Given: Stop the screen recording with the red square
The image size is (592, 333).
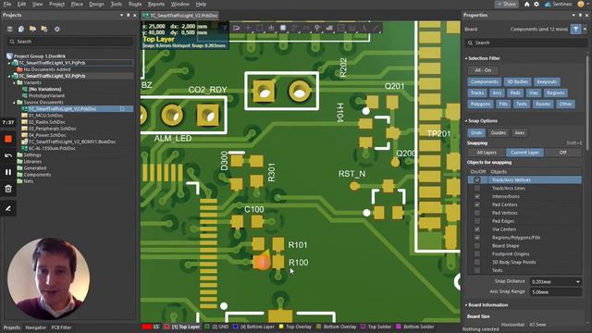Looking at the screenshot, I should tap(8, 139).
